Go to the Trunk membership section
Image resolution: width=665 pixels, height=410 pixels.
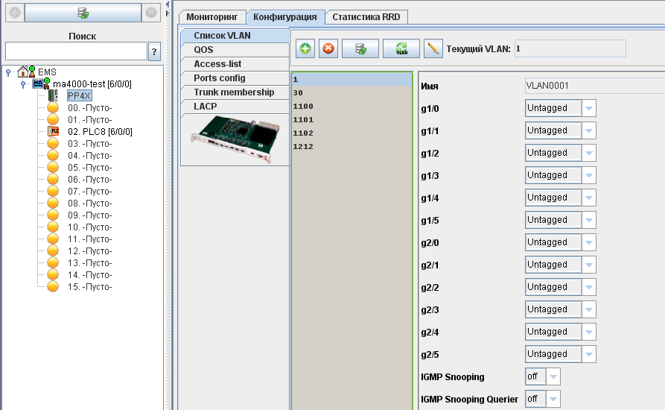coord(234,92)
